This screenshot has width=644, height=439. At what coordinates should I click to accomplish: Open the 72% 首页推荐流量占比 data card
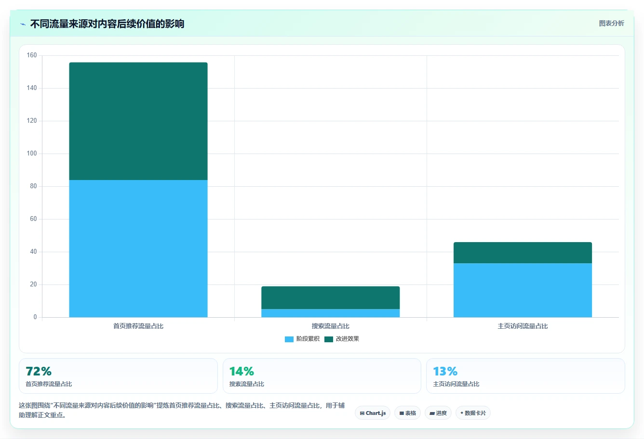point(118,376)
